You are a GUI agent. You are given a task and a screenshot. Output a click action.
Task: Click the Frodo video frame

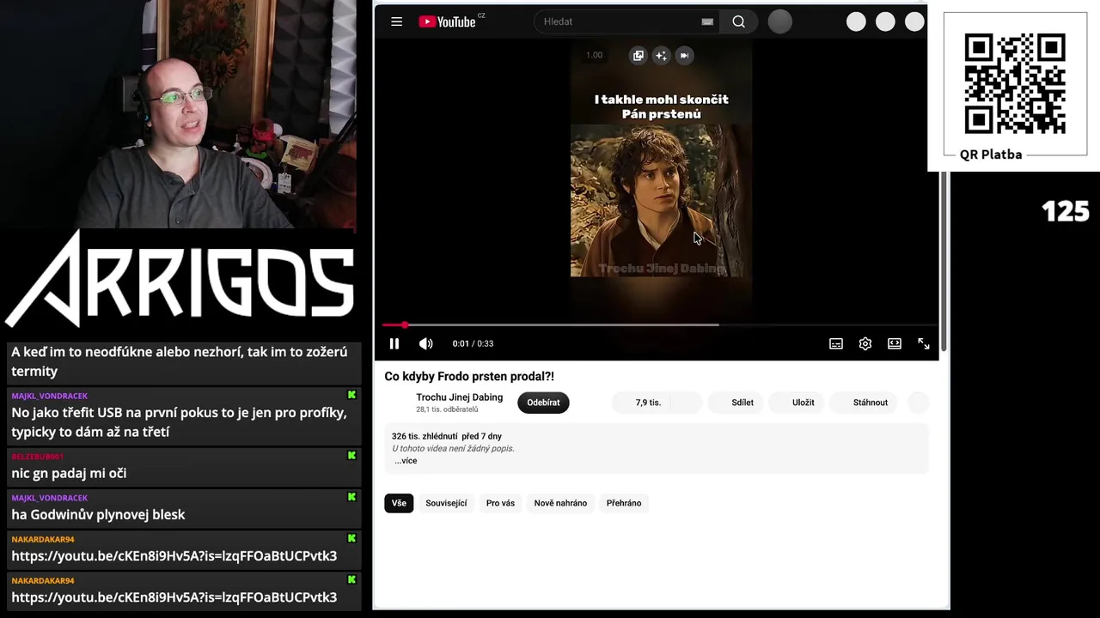[661, 201]
